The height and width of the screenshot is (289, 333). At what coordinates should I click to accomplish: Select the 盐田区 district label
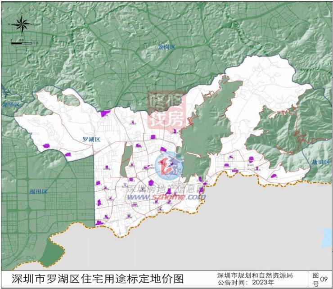click(323, 162)
